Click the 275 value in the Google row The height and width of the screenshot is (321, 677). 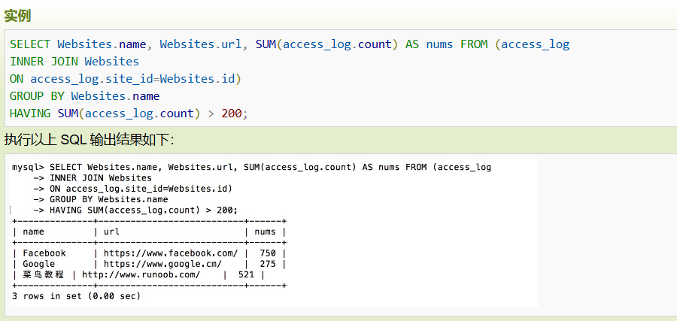[x=267, y=264]
